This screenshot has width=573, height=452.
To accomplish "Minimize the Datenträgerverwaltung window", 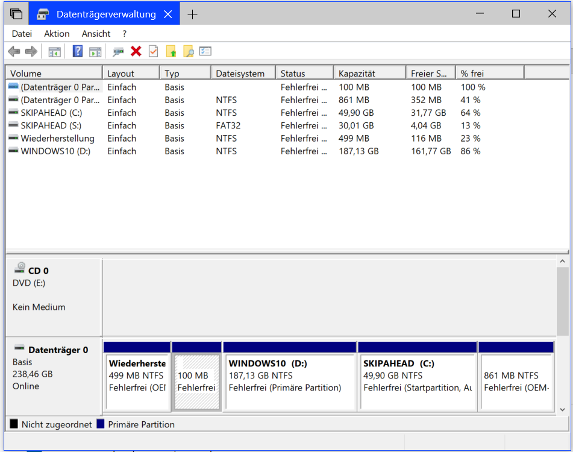I will pyautogui.click(x=480, y=14).
